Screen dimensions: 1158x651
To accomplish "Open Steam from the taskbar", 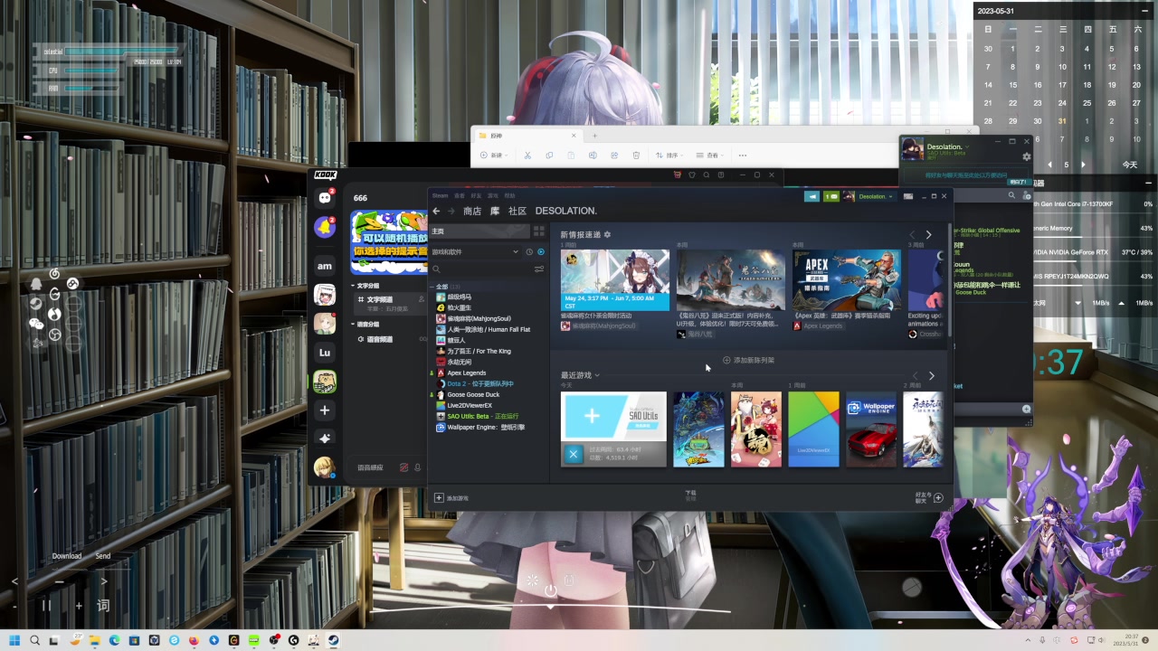I will 333,640.
